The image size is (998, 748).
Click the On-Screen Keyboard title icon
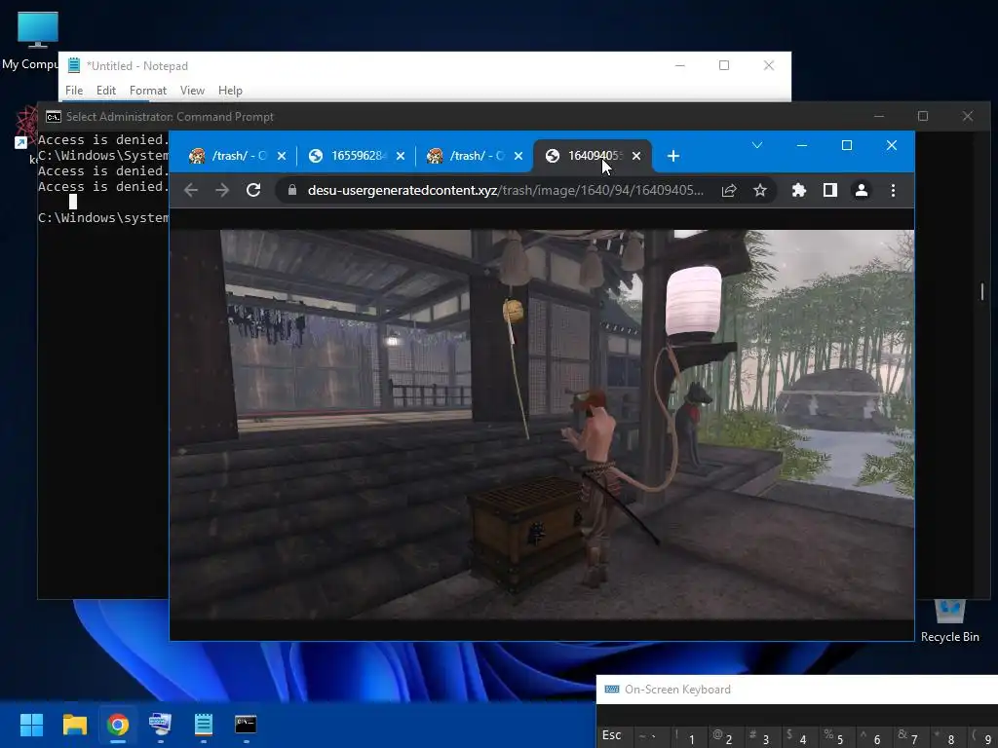[612, 690]
